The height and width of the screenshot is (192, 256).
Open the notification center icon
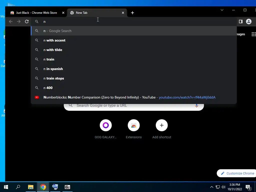point(248,187)
